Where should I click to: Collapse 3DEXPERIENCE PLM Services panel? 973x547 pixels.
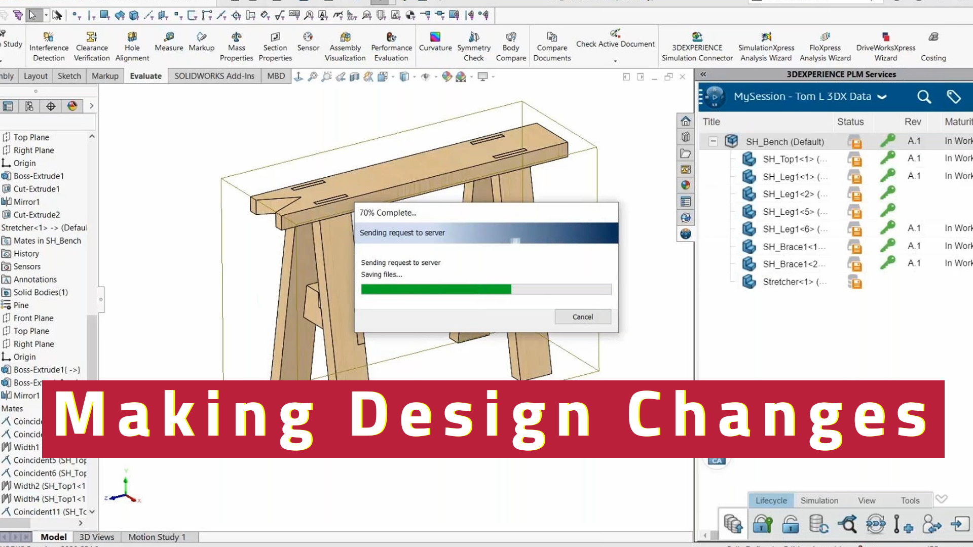point(703,74)
